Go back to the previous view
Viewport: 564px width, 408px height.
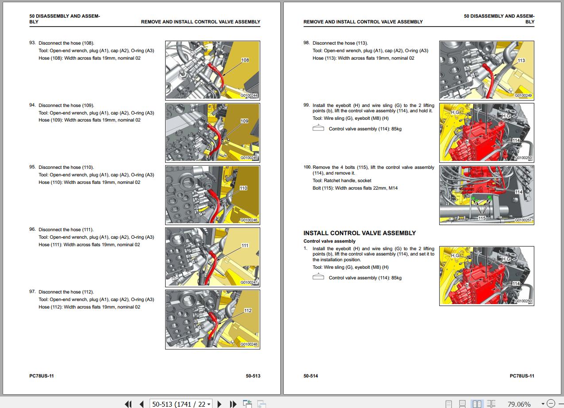coord(247,404)
